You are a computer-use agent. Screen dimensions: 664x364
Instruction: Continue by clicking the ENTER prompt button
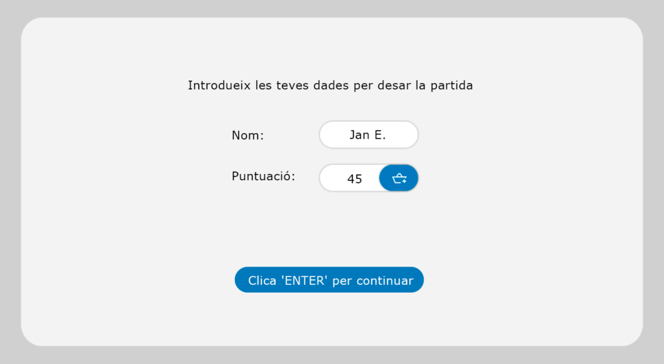(x=329, y=280)
